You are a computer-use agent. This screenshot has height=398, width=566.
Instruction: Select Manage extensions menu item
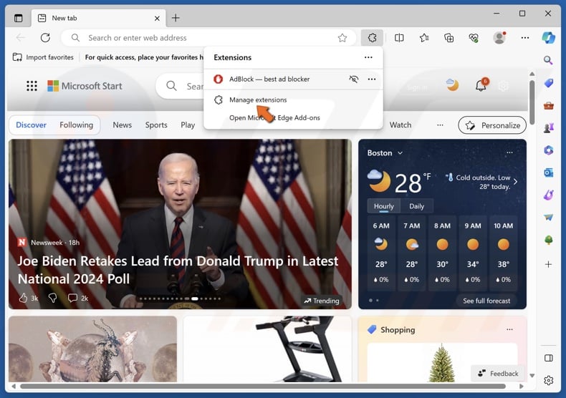293,100
